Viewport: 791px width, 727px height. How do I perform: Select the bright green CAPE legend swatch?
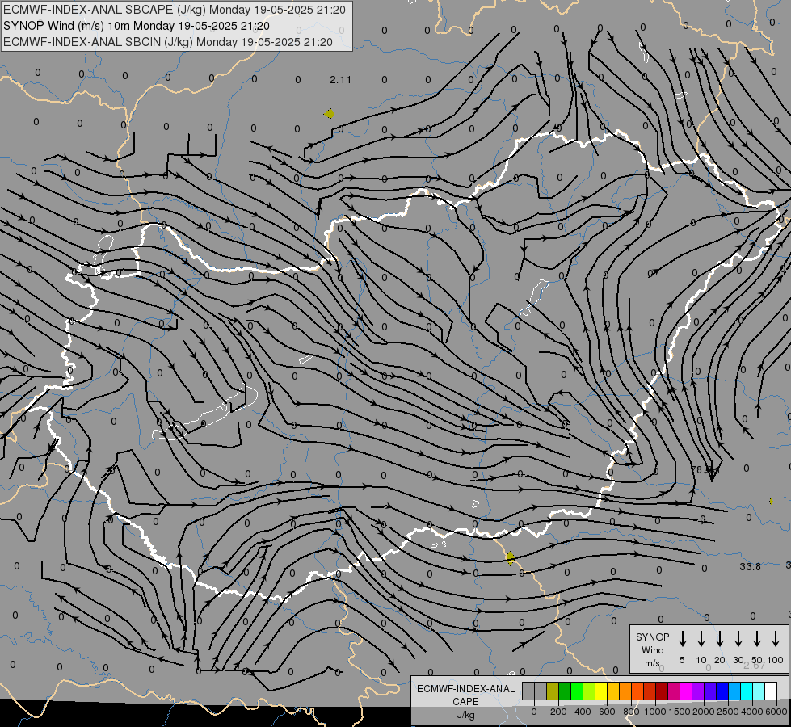tap(577, 691)
